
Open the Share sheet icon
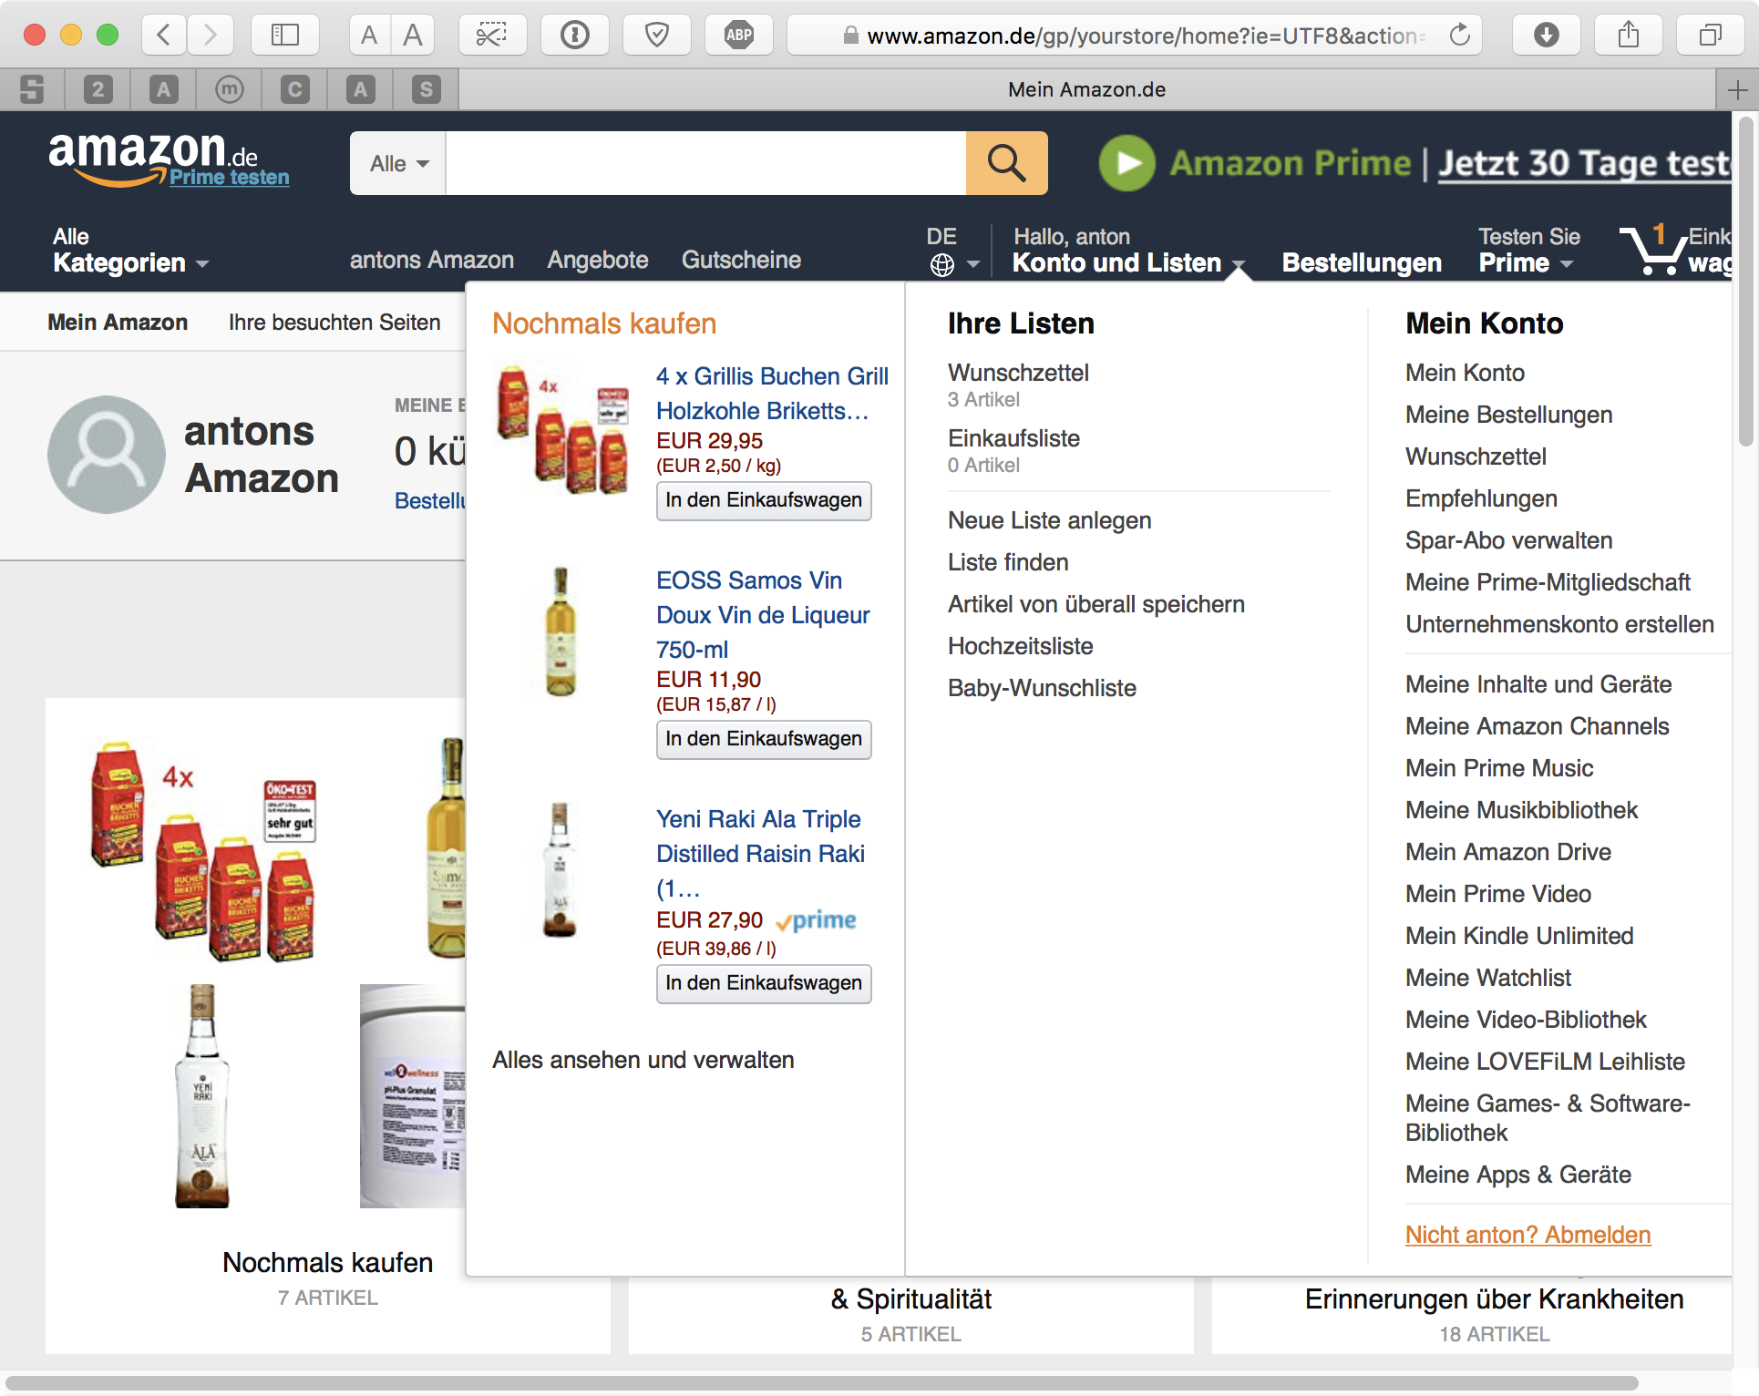pyautogui.click(x=1629, y=36)
